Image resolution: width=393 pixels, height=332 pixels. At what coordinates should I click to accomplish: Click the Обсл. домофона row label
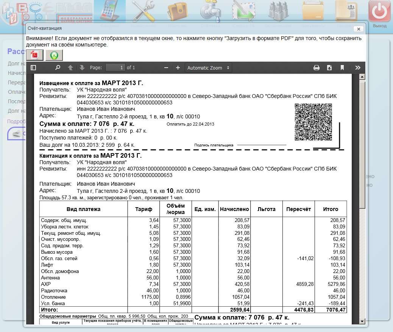coord(60,271)
